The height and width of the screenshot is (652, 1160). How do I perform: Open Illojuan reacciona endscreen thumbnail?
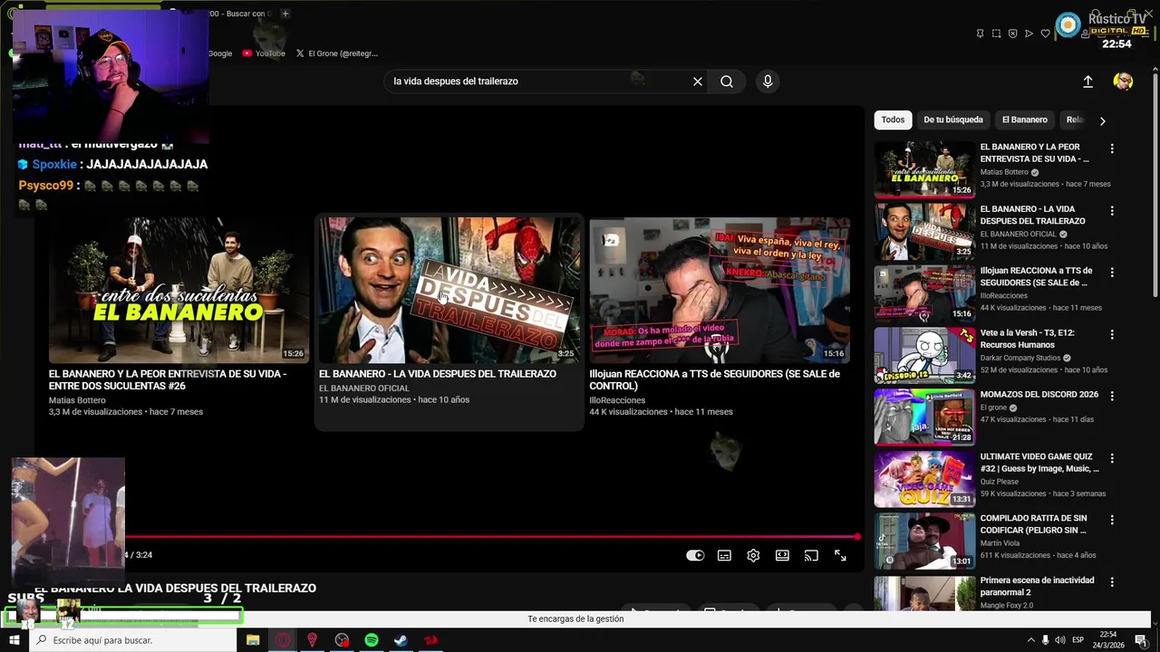point(720,290)
